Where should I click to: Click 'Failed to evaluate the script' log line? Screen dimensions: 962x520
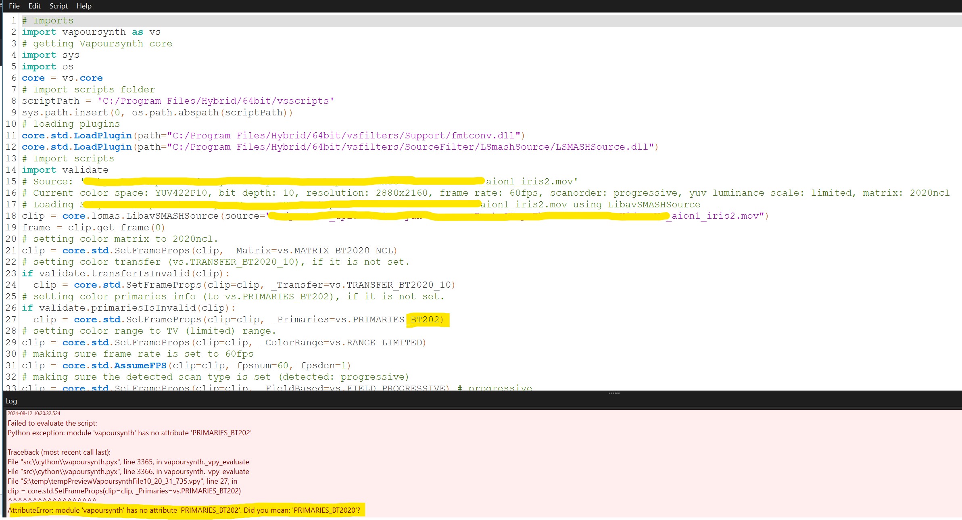(52, 423)
